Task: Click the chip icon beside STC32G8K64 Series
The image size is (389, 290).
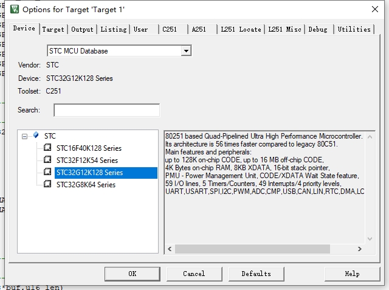Action: (x=47, y=184)
